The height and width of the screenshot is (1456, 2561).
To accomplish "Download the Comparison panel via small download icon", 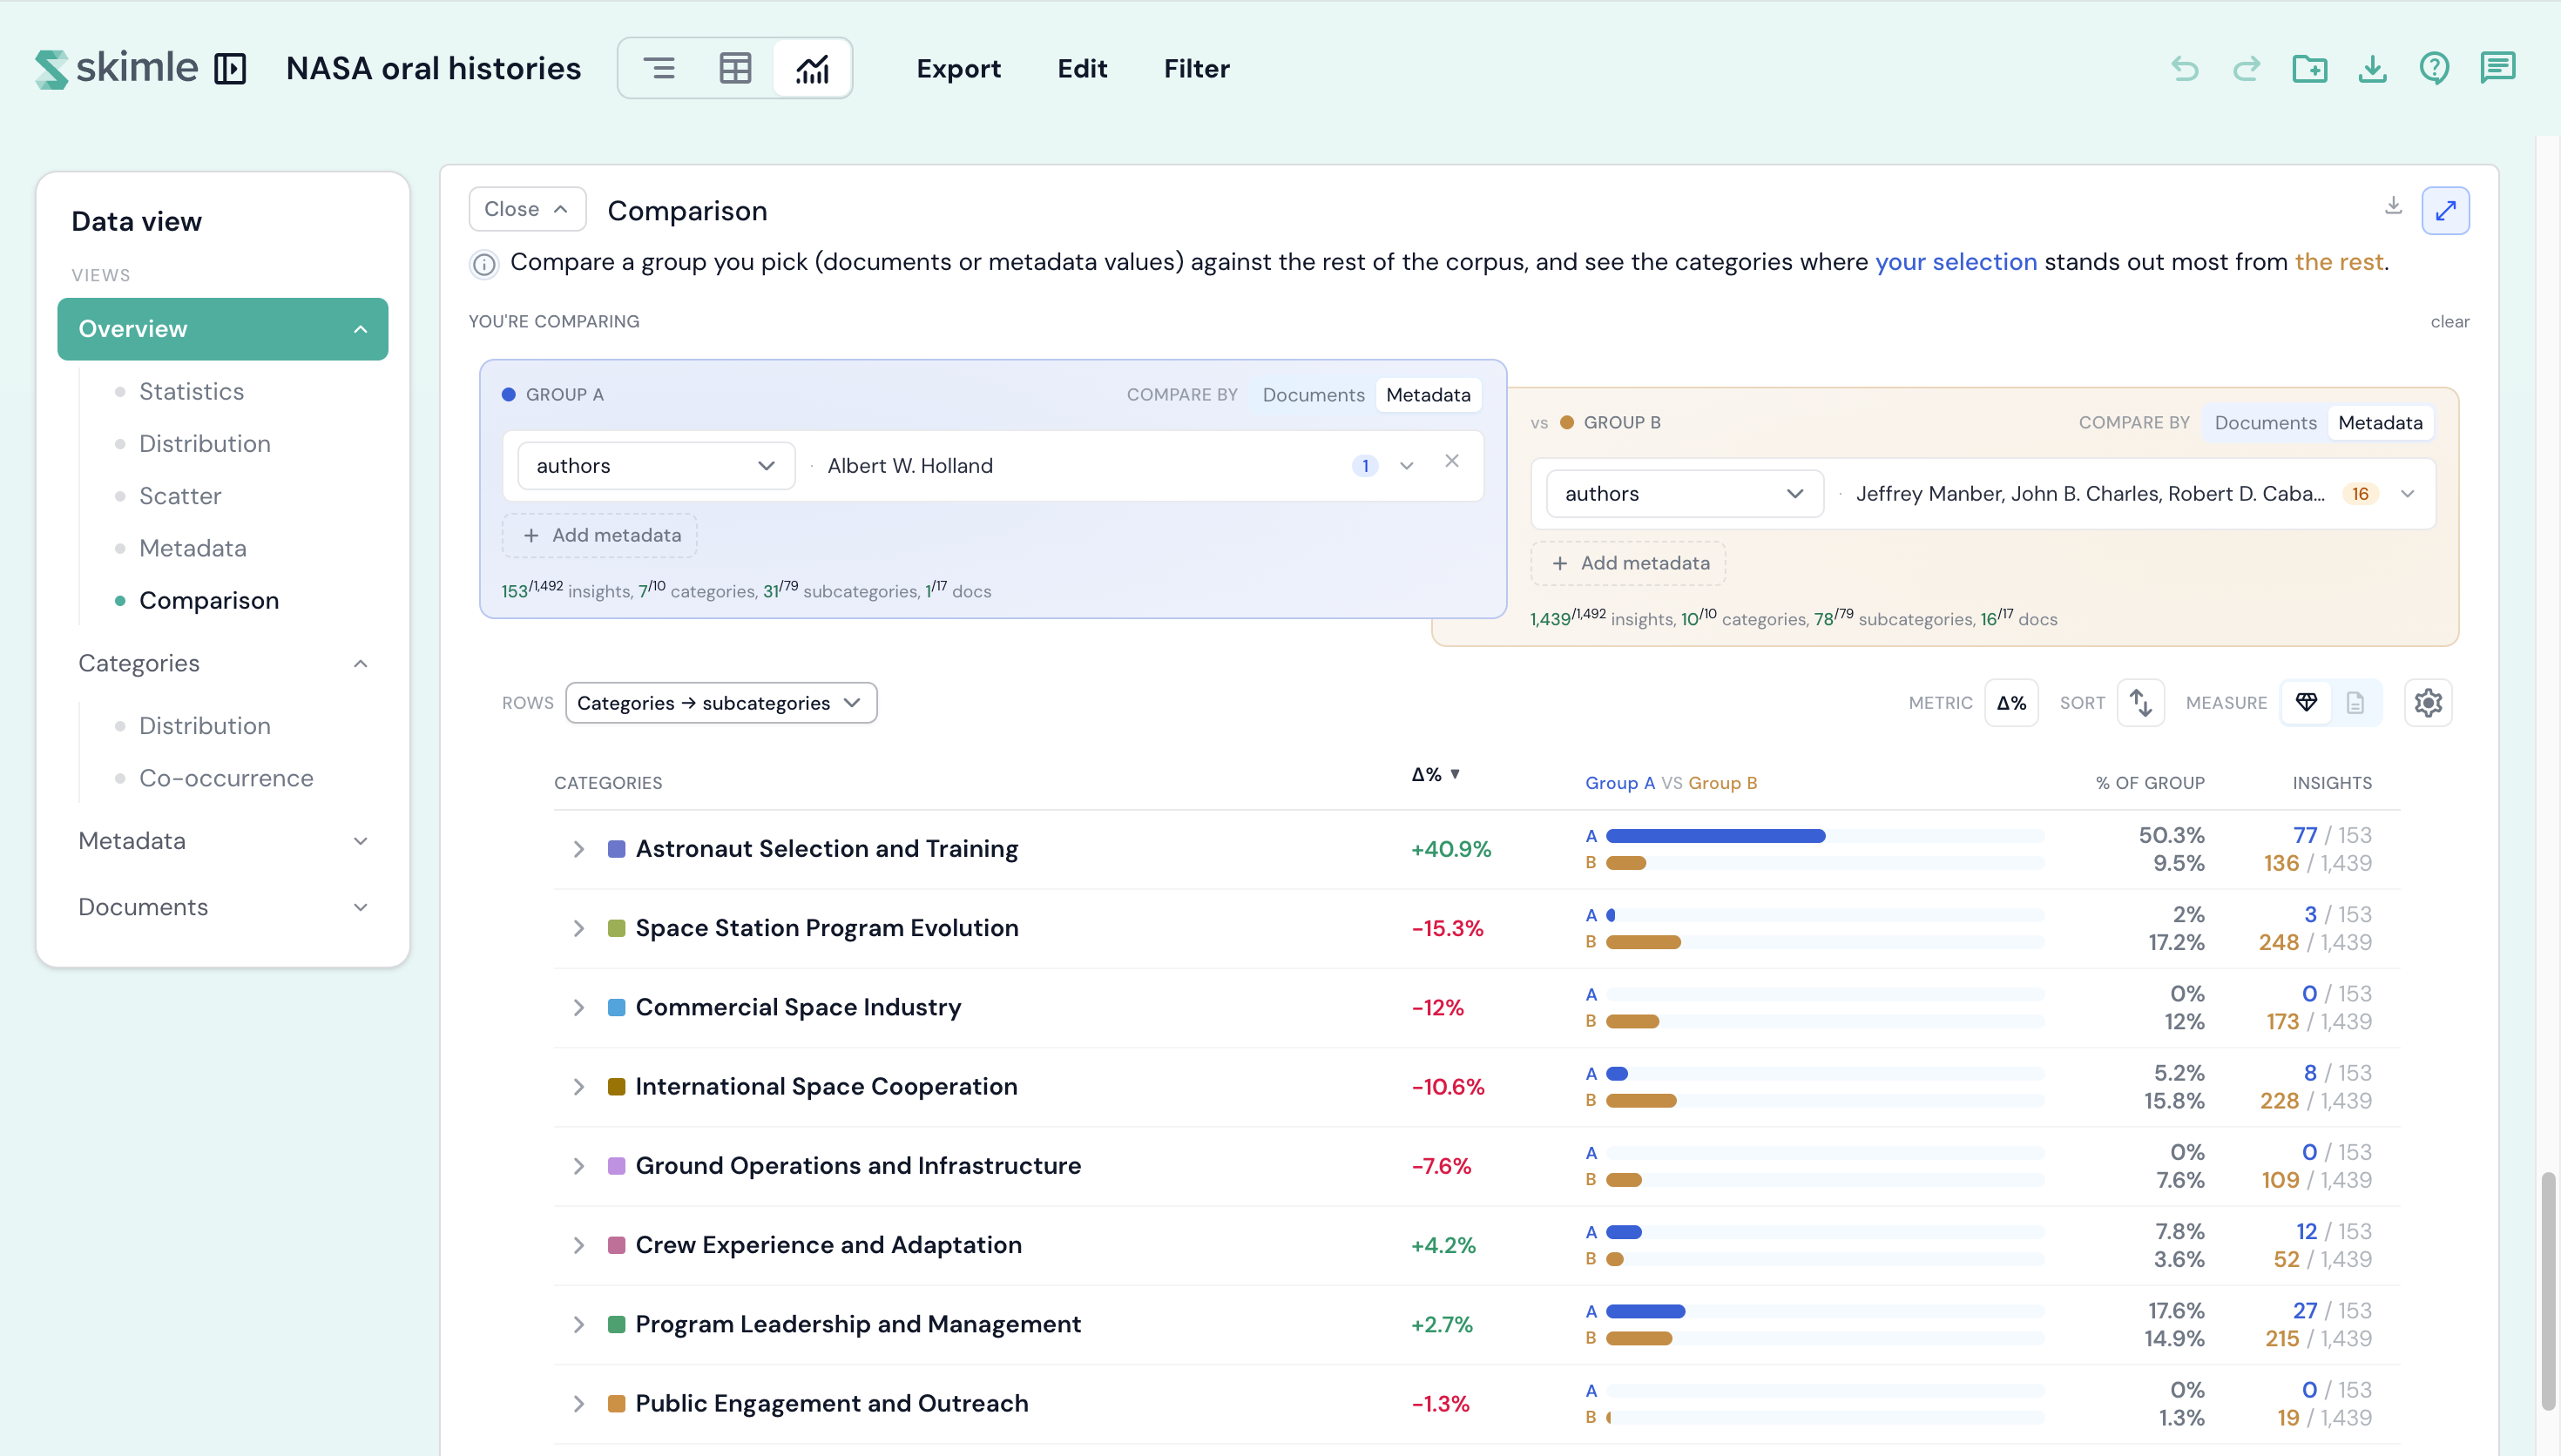I will point(2393,205).
